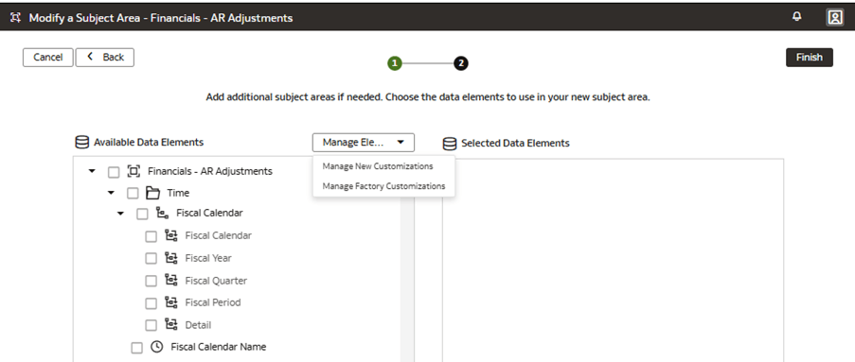Go to wizard step 1
The width and height of the screenshot is (855, 362).
pyautogui.click(x=394, y=63)
